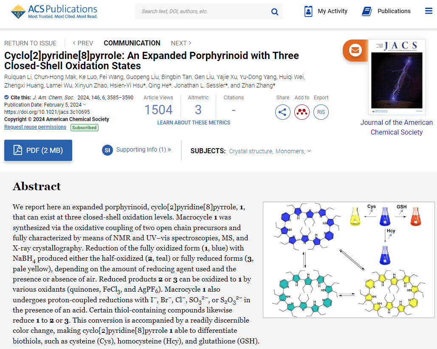The width and height of the screenshot is (437, 349).
Task: Expand the Subjects list chevron
Action: 309,151
